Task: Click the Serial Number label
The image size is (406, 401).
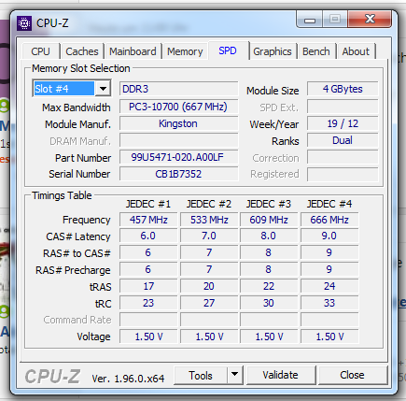Action: click(79, 174)
